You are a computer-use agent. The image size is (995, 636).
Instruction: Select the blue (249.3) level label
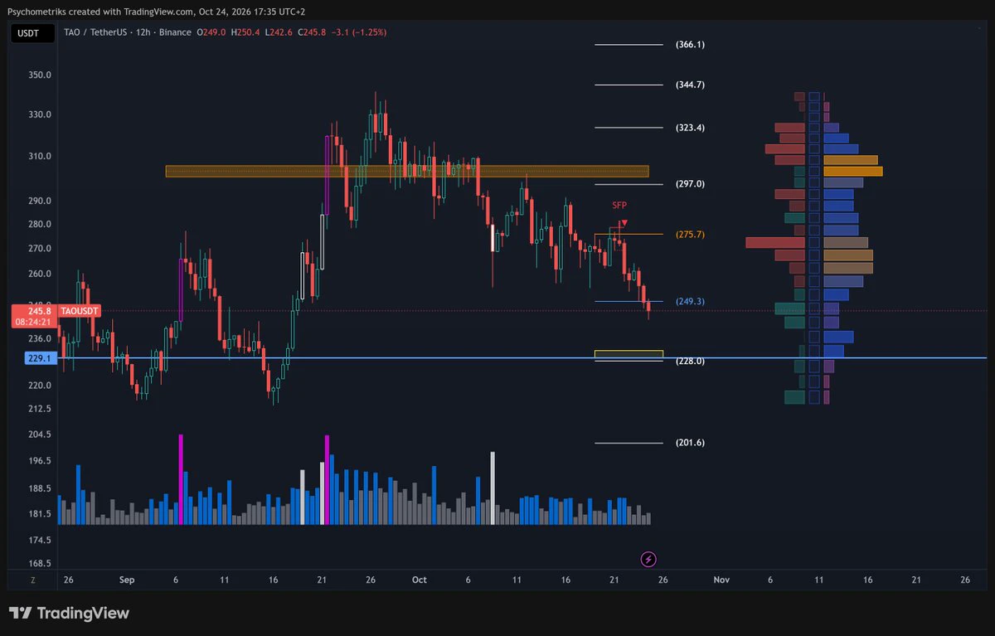(x=690, y=301)
